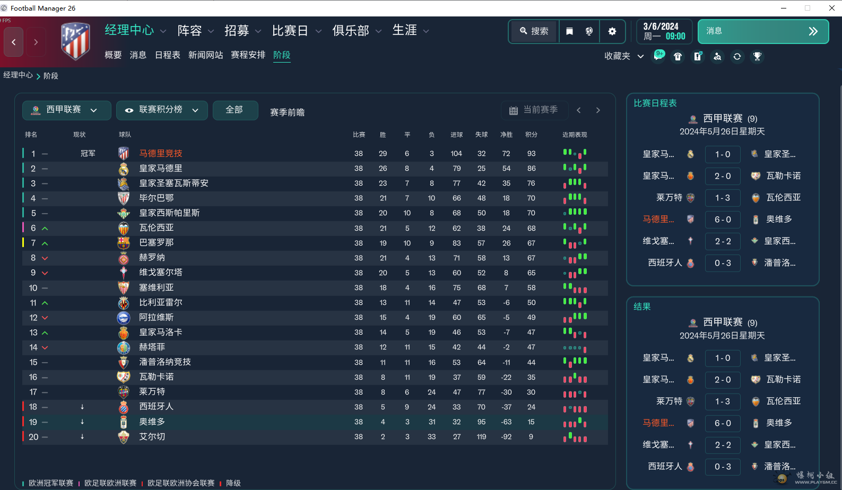
Task: Sort table by 净胜 column header
Action: click(x=506, y=135)
